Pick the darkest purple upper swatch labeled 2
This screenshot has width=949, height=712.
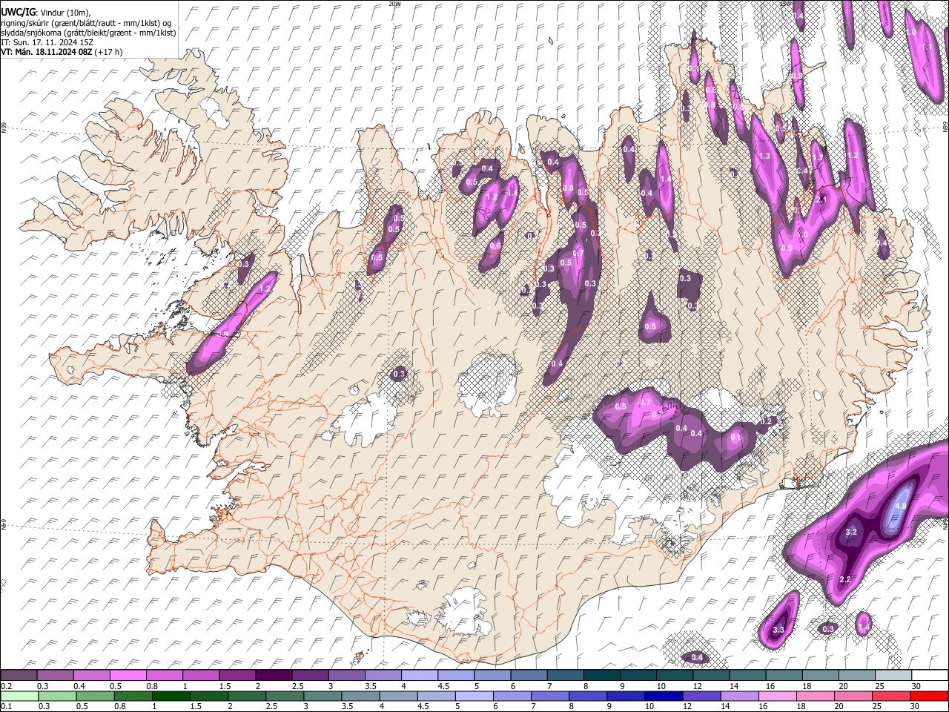274,675
